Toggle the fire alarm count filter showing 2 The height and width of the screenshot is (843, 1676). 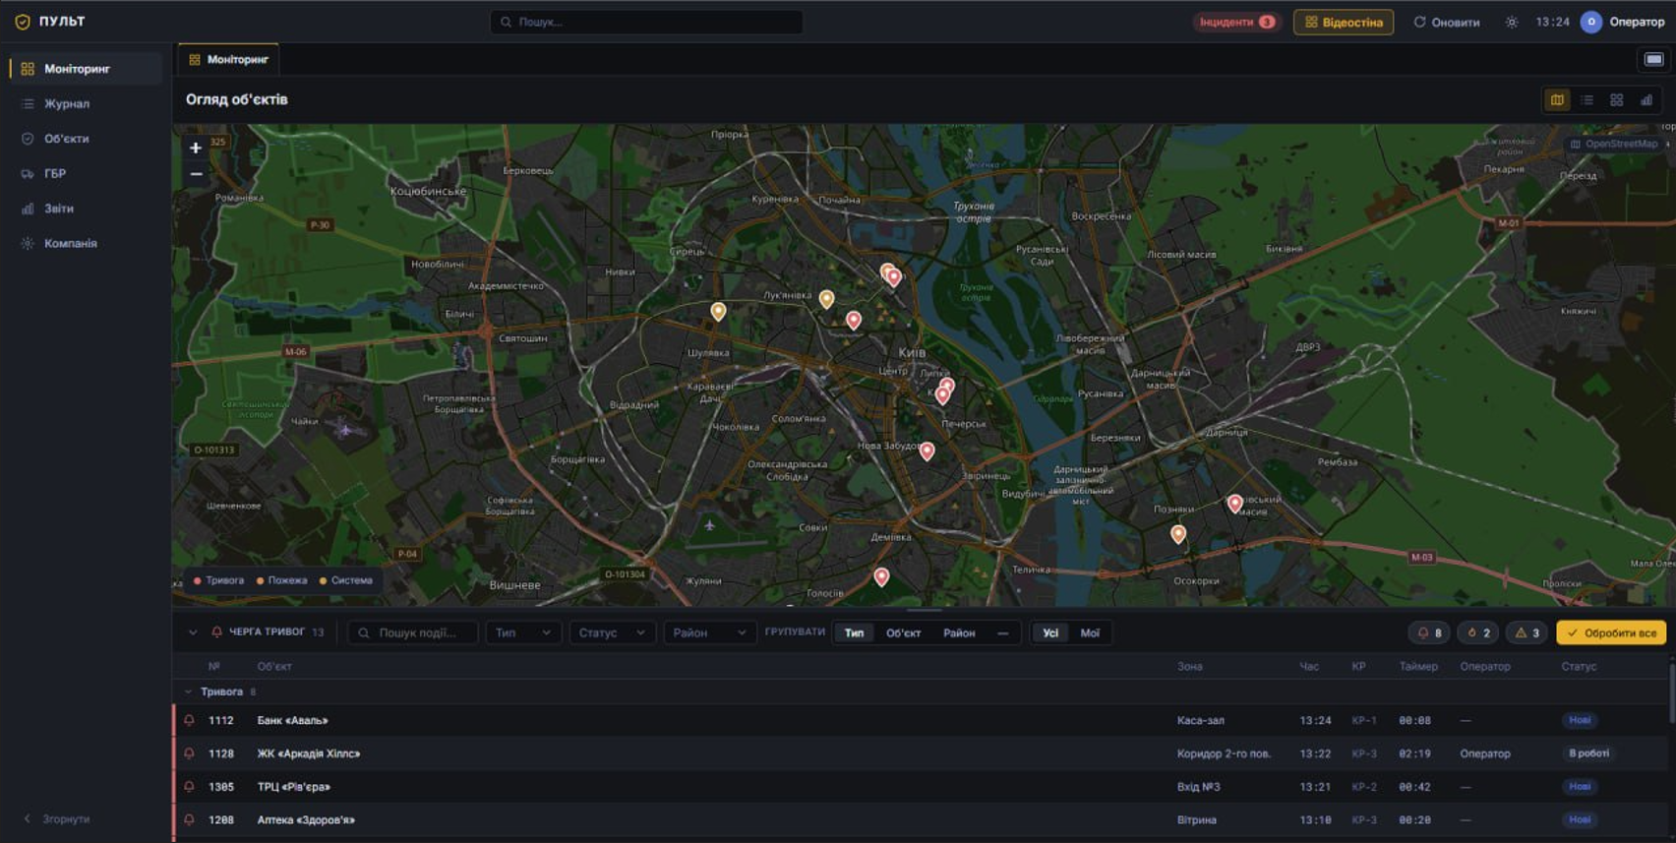pos(1477,633)
